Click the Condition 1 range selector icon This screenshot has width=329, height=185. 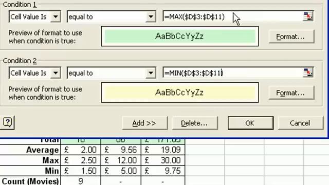308,16
